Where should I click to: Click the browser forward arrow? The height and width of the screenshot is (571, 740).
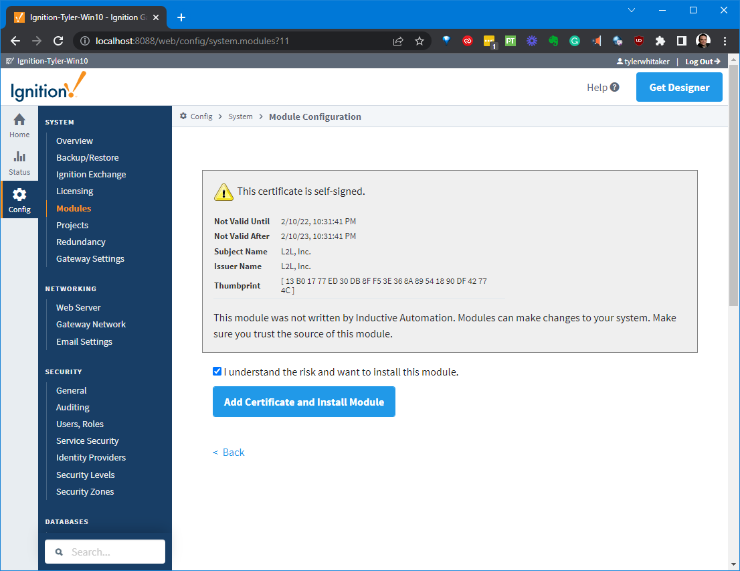click(x=37, y=41)
